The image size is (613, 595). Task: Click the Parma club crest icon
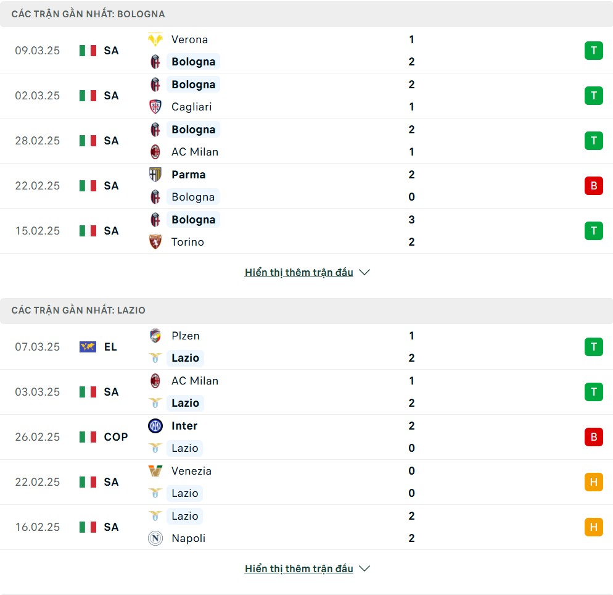pos(155,175)
